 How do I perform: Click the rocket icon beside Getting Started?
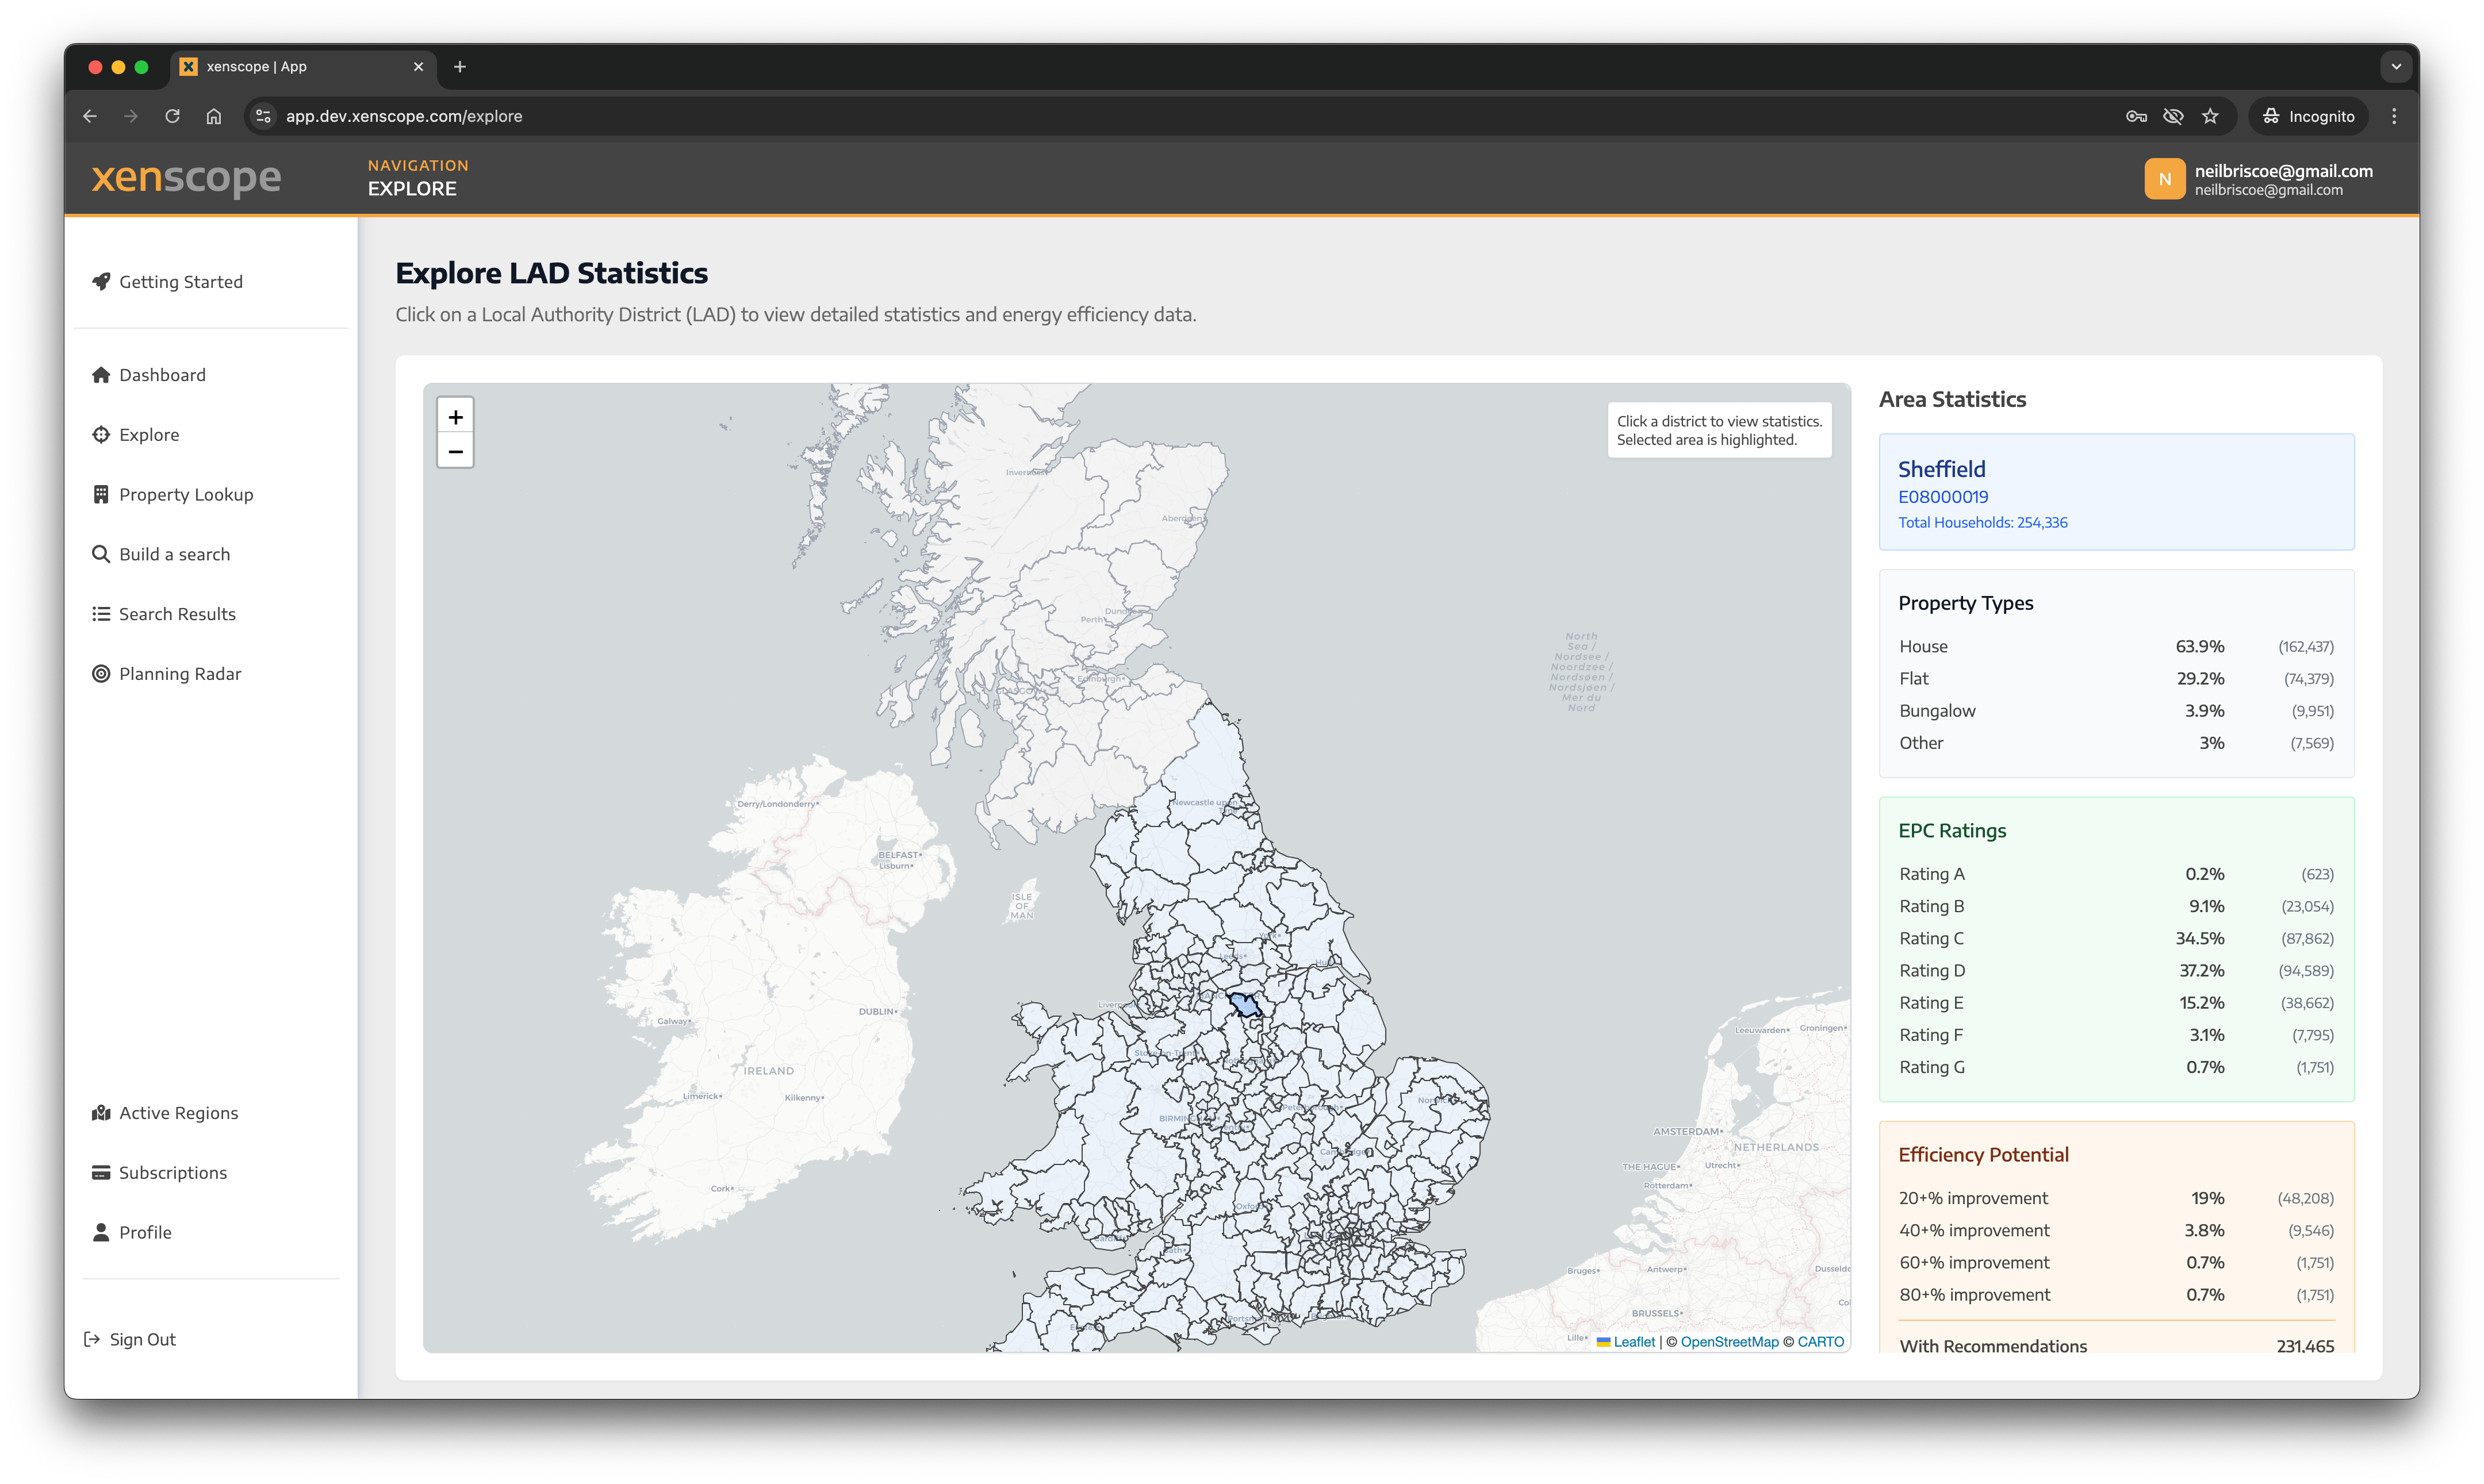[x=101, y=281]
